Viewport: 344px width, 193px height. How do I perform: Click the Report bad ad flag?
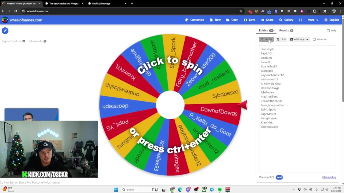[x=24, y=41]
